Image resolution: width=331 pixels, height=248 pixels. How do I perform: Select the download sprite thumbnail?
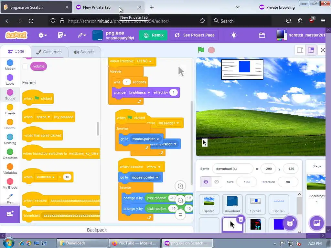point(232,204)
